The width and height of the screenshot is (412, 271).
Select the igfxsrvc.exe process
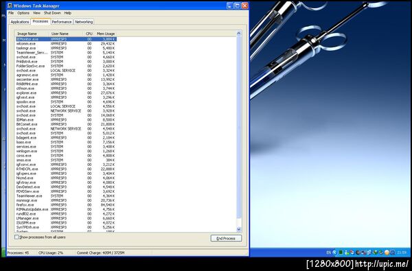click(66, 165)
